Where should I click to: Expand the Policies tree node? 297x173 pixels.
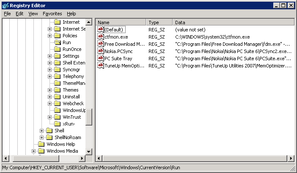click(x=49, y=36)
